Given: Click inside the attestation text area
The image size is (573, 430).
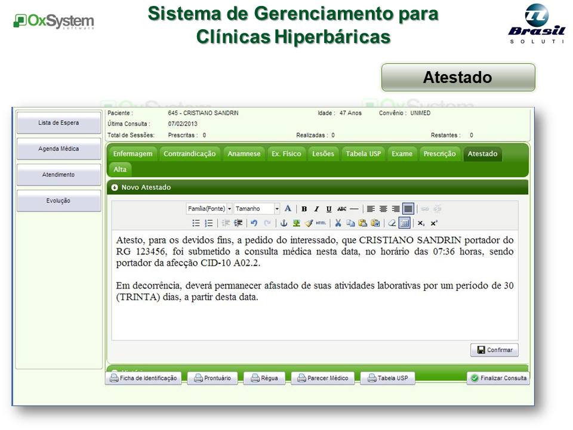Looking at the screenshot, I should coord(316,281).
